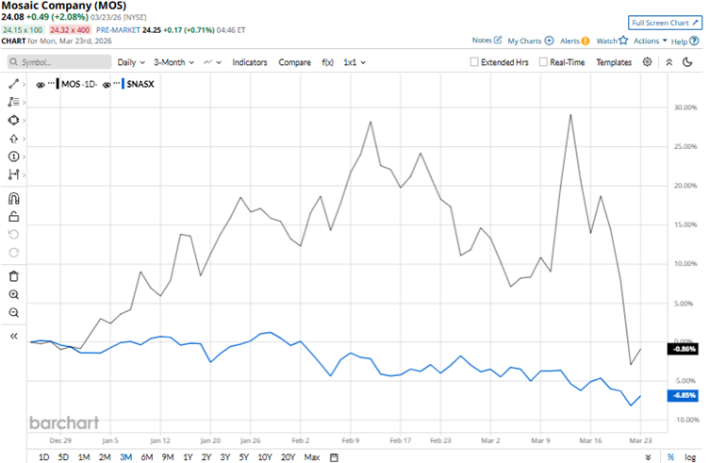Expand the trend line tool submenu arrow
The image size is (709, 463).
point(24,85)
